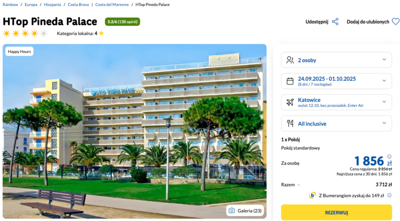The image size is (400, 221).
Task: Click the Bumerang logo icon
Action: point(312,195)
